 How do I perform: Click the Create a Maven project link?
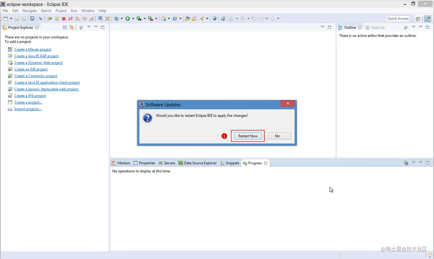[33, 50]
